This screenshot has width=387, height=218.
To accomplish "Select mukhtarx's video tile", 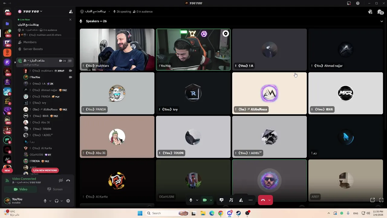I will click(x=117, y=50).
